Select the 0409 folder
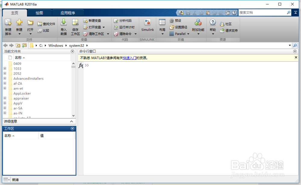 point(17,64)
